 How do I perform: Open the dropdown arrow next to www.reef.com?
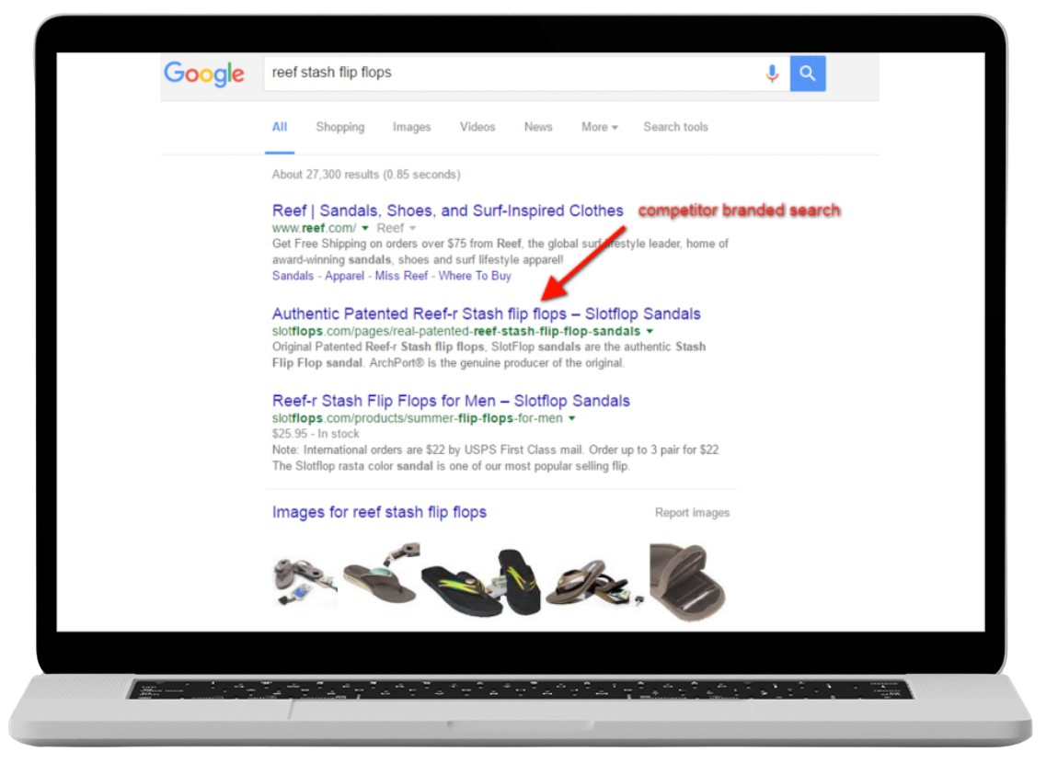pos(365,229)
